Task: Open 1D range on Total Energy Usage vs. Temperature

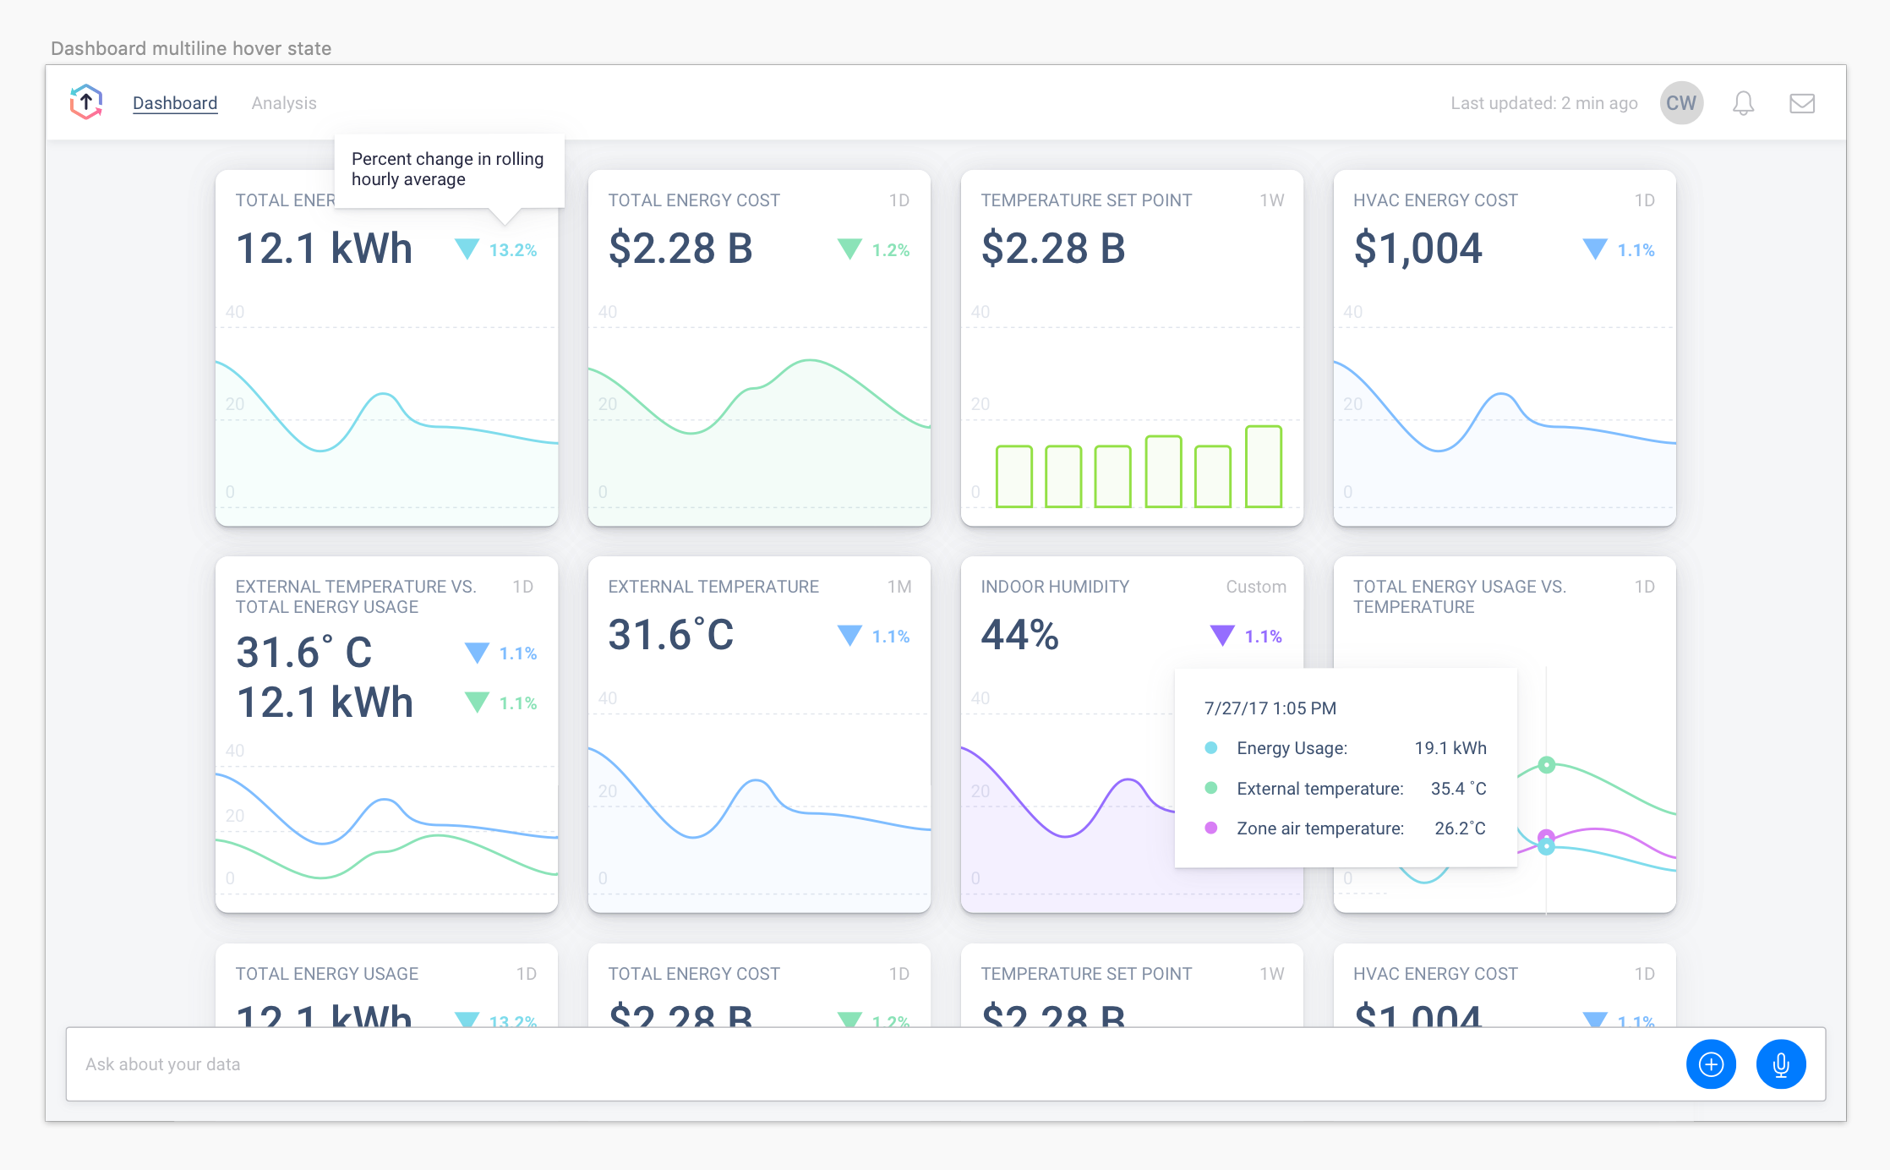Action: point(1645,587)
